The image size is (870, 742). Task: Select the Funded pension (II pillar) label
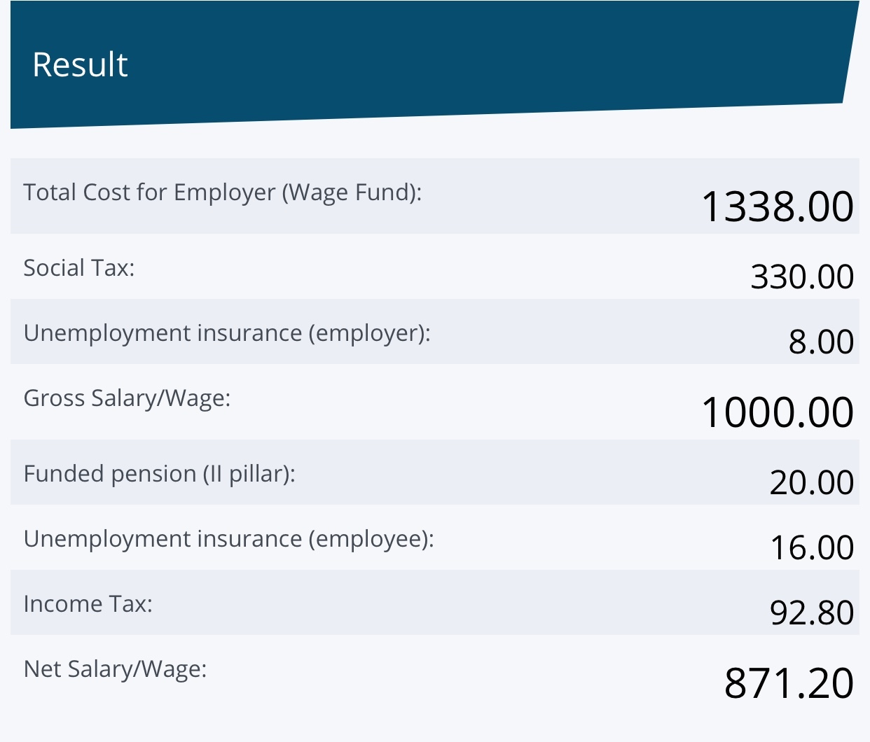point(159,473)
